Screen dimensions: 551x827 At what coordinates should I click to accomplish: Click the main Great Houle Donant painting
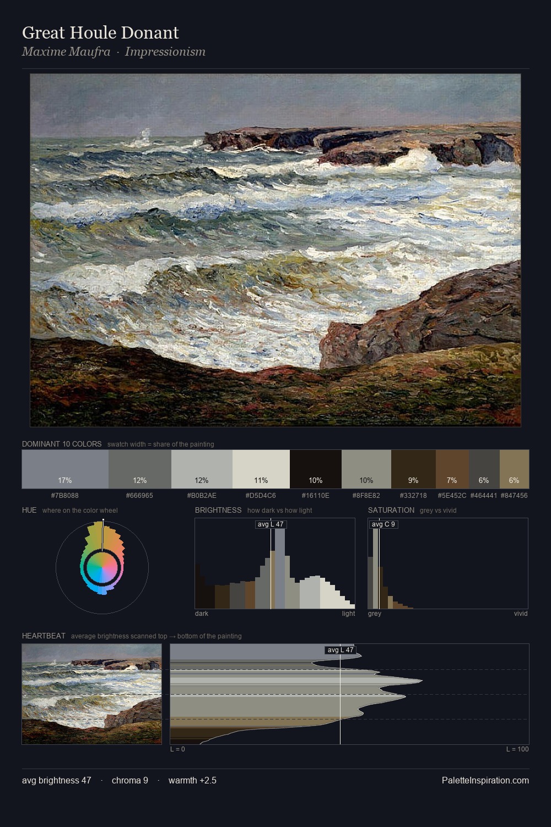point(275,250)
